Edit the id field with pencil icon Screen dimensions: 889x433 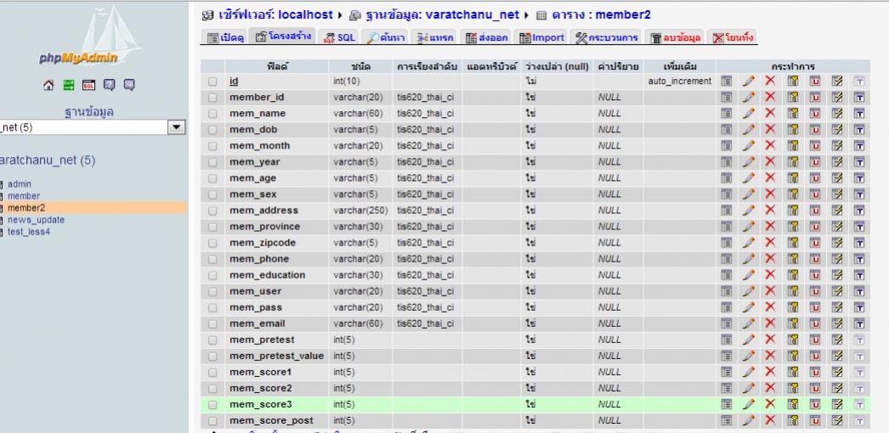(749, 81)
